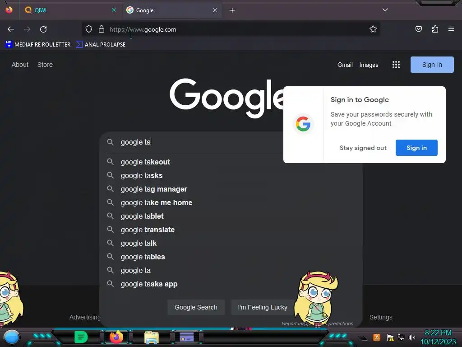
Task: Reload the page with the refresh icon
Action: coord(43,29)
